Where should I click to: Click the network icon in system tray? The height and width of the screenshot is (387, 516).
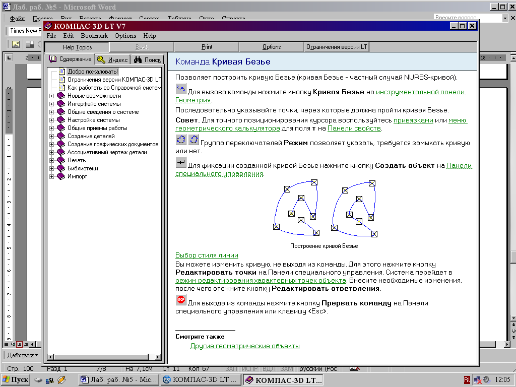click(478, 380)
